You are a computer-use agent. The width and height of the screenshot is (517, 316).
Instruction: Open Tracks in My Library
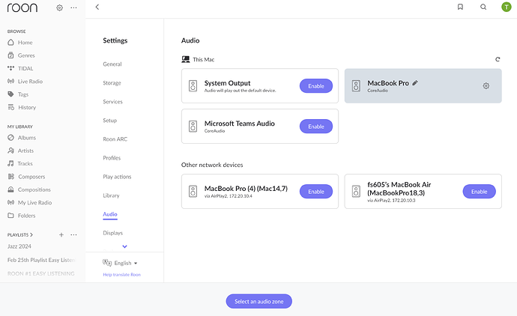click(20, 163)
